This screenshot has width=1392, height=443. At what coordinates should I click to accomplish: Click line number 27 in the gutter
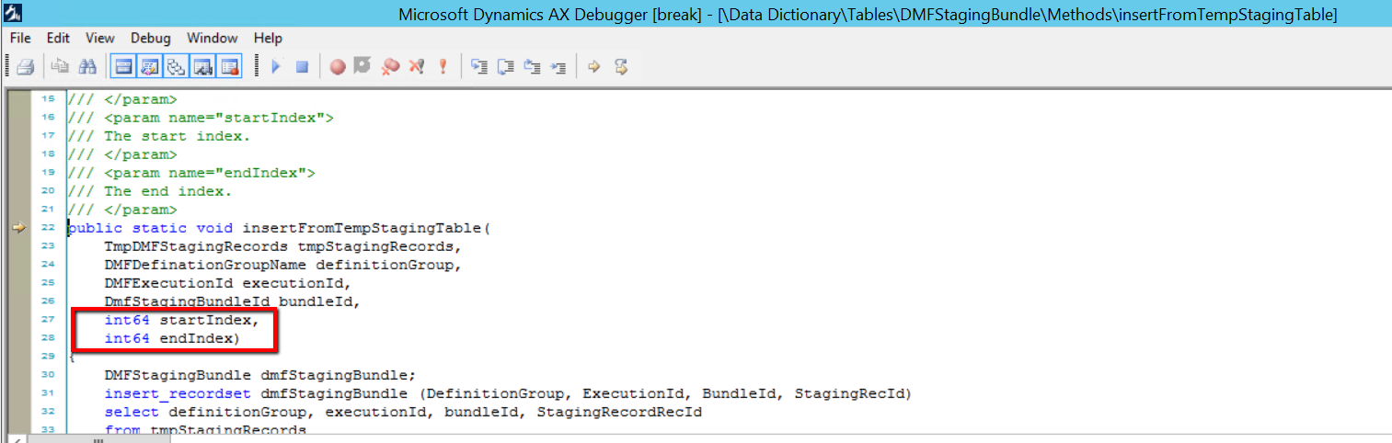(x=48, y=320)
